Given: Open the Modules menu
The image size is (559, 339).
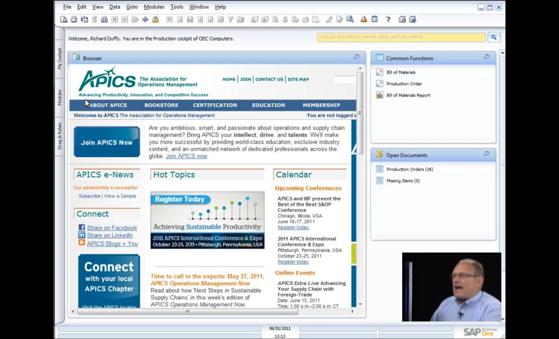Looking at the screenshot, I should coord(154,7).
